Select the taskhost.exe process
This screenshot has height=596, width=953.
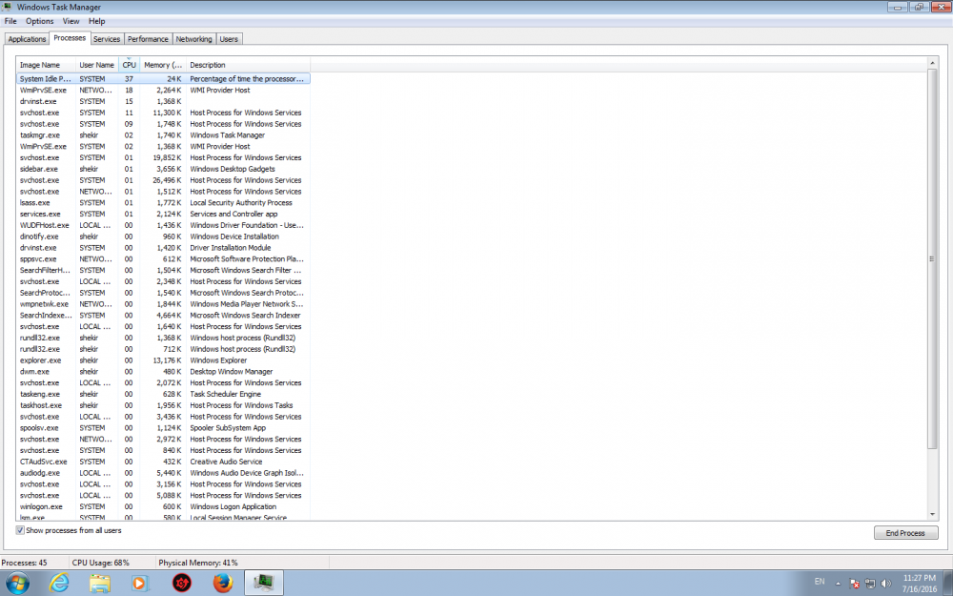163,405
